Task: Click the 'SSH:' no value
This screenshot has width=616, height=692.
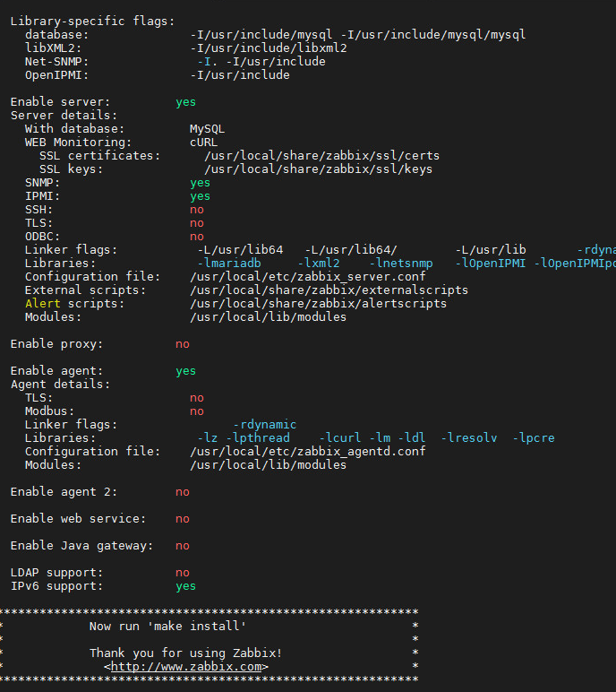Action: 197,210
